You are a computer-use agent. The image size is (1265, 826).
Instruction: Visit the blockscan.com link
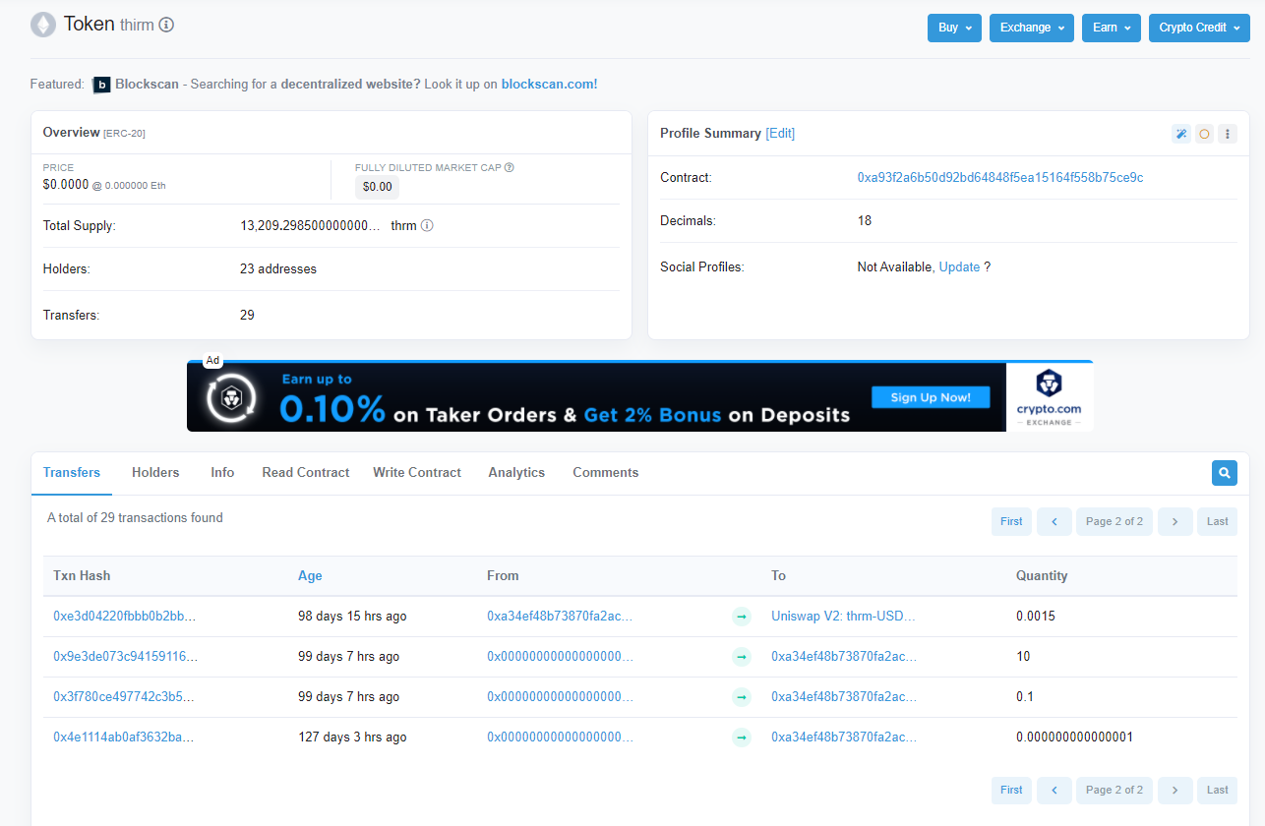547,85
